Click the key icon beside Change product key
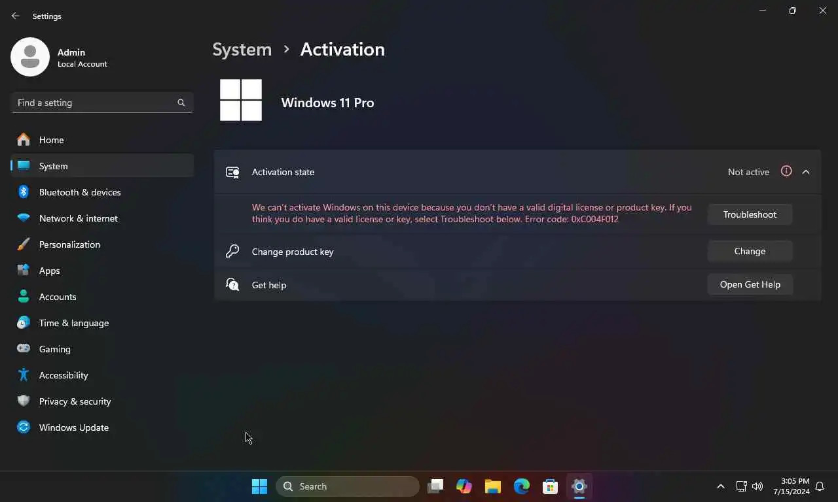Viewport: 838px width, 502px height. (232, 251)
